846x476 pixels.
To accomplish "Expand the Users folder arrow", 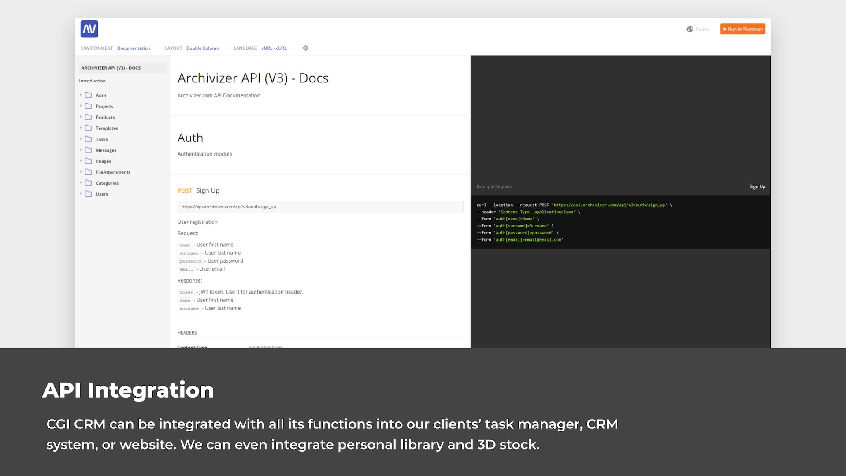I will (x=81, y=194).
